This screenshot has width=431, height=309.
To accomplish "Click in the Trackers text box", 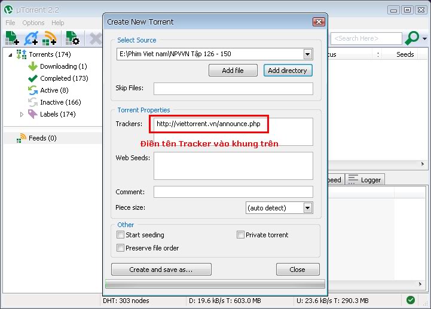I will (233, 131).
